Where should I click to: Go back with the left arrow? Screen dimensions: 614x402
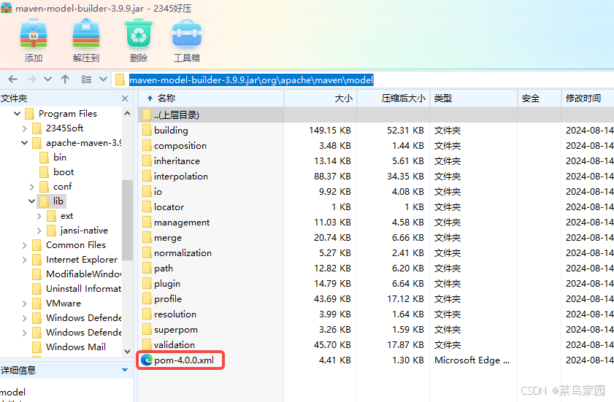(x=13, y=80)
